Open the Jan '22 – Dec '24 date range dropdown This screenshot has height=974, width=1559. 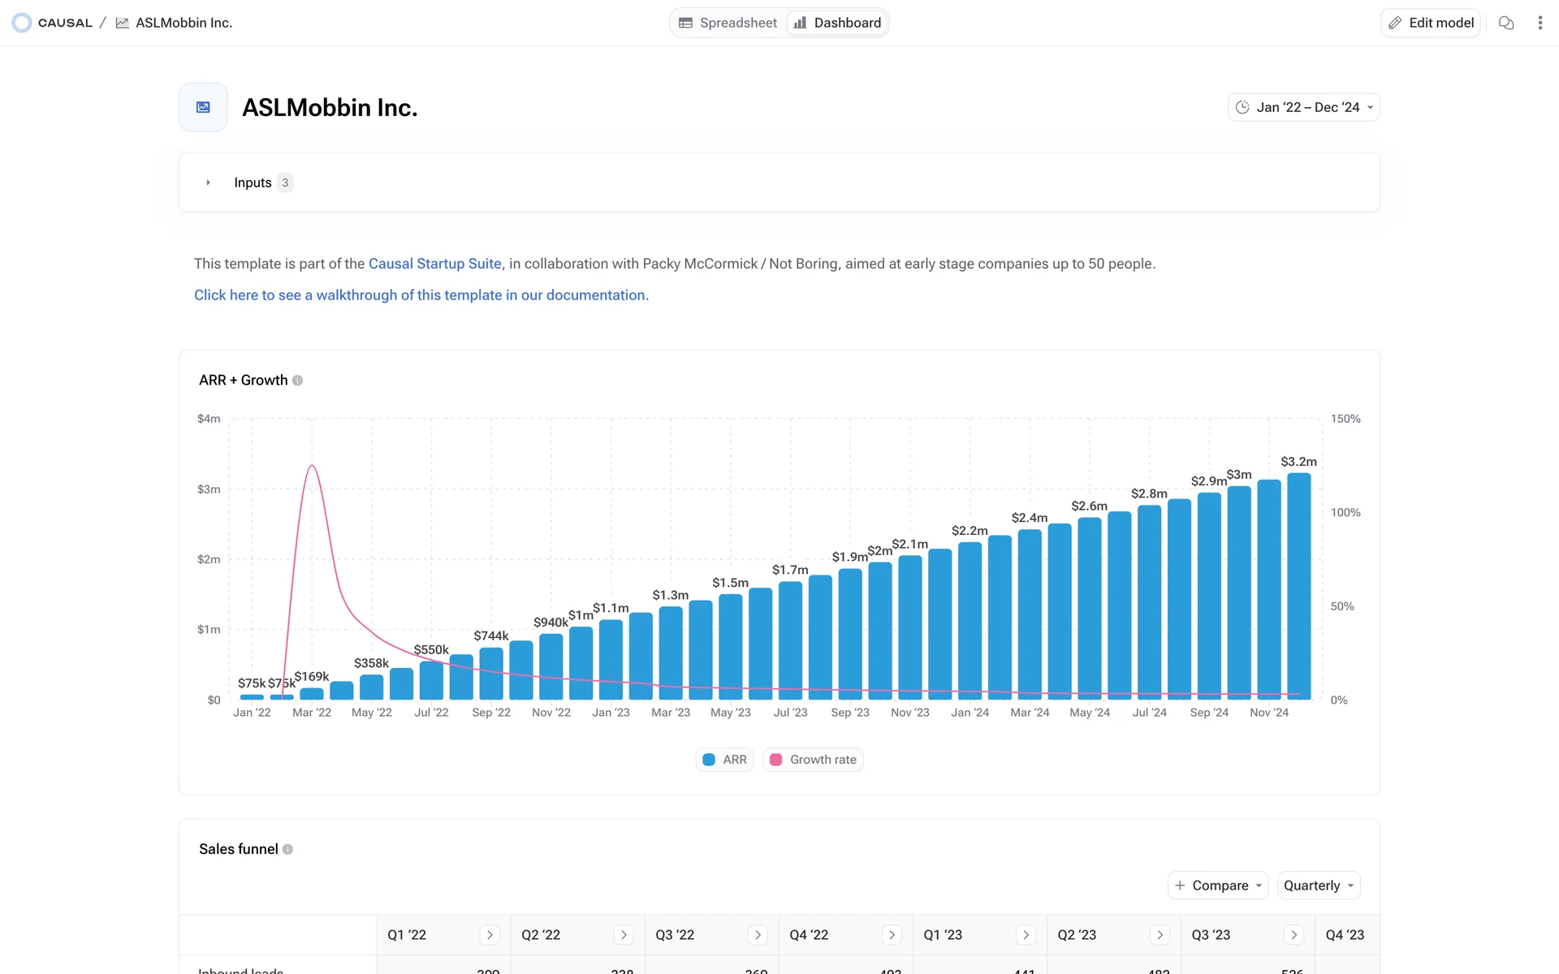click(1304, 107)
